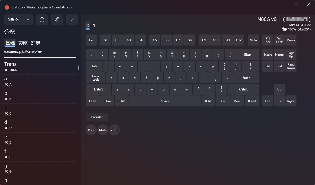The height and width of the screenshot is (185, 315).
Task: Select the G12 key
Action: coord(239,40)
